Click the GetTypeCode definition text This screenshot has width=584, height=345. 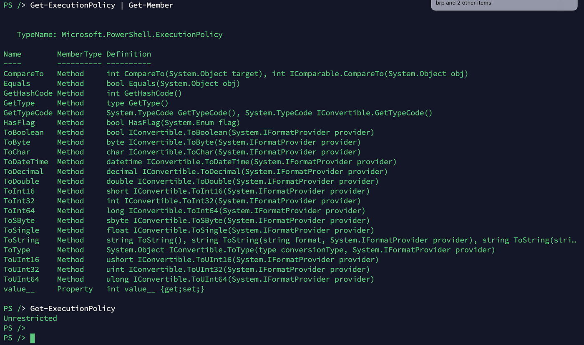pos(269,113)
